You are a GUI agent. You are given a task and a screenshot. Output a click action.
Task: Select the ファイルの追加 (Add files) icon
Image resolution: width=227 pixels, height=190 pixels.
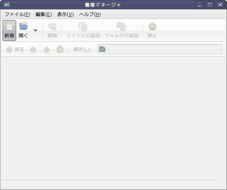(83, 27)
